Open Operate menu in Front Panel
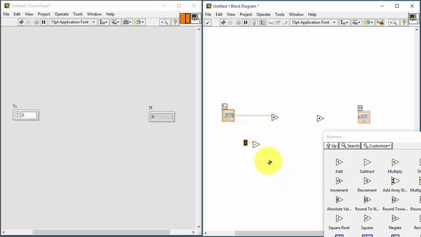Screen dimensions: 421x237 tap(61, 14)
